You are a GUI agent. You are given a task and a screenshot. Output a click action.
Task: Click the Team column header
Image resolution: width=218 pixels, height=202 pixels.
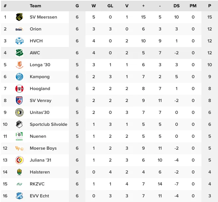pos(35,6)
